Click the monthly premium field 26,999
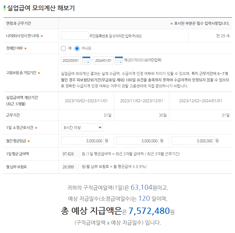 point(71,167)
